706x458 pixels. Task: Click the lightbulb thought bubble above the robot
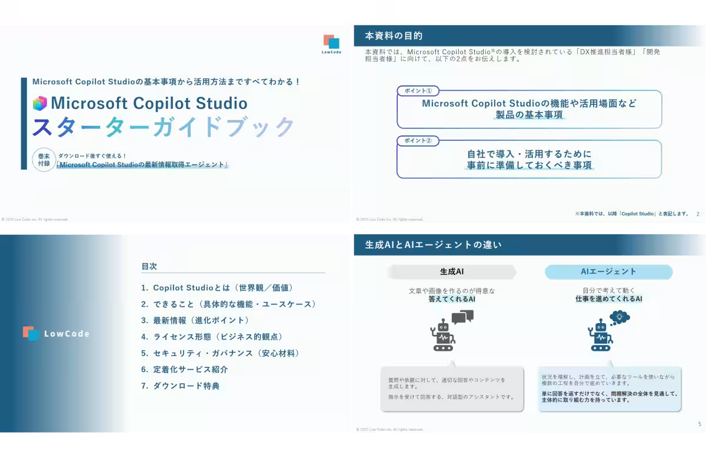point(620,318)
